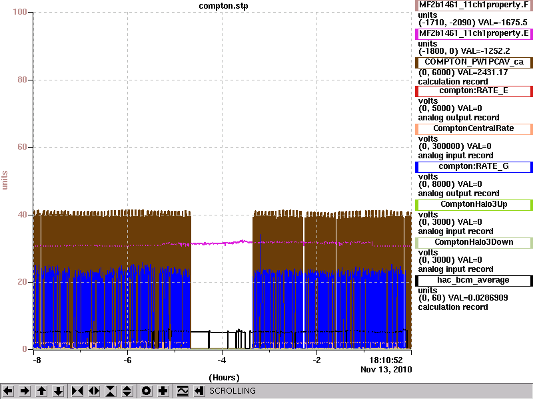Image resolution: width=533 pixels, height=399 pixels.
Task: Click the -4 x-axis tick label
Action: click(222, 360)
